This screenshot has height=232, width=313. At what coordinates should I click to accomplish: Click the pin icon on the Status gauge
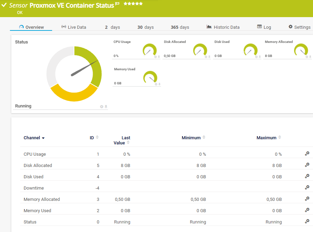pos(106,107)
